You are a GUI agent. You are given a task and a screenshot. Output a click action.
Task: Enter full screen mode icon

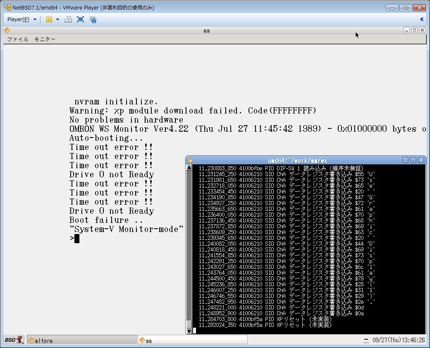tap(80, 19)
